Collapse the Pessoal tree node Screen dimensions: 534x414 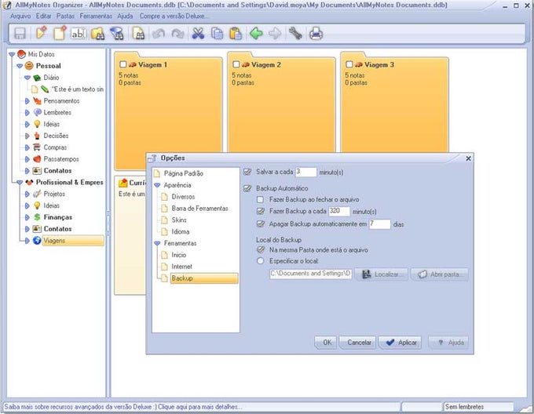(20, 66)
